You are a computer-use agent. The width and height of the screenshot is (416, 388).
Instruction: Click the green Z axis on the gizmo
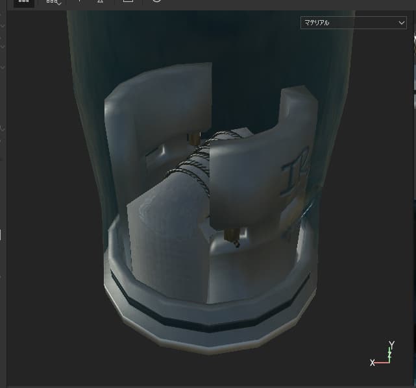coord(389,355)
